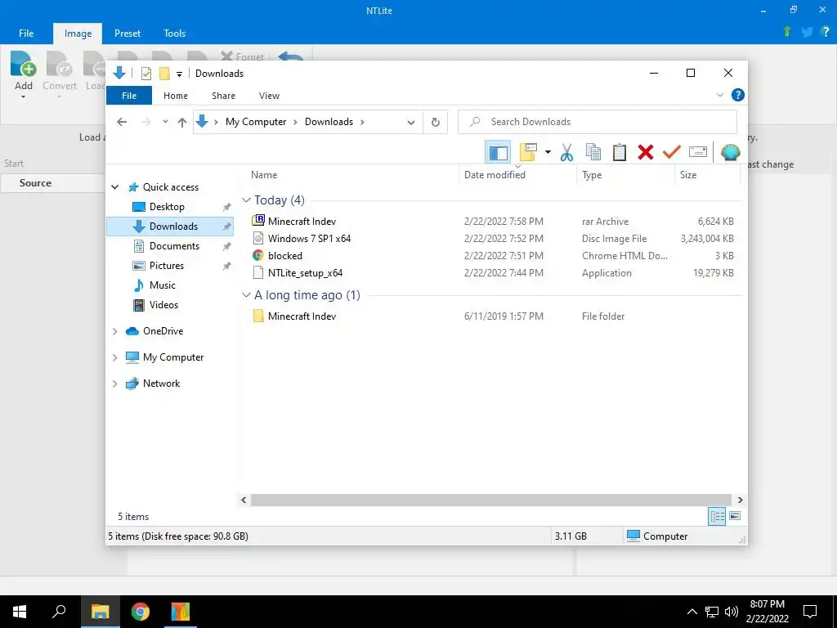Open Chrome from the taskbar
Screen dimensions: 837x628
[x=141, y=612]
